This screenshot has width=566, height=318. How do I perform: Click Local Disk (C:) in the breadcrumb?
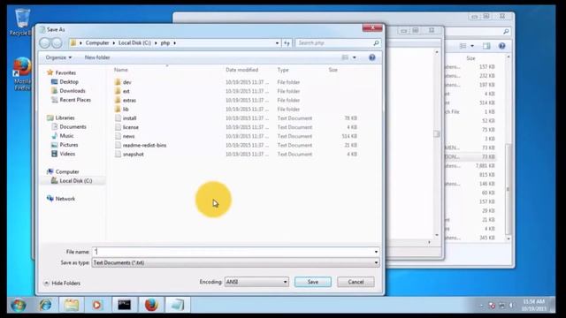click(x=134, y=43)
